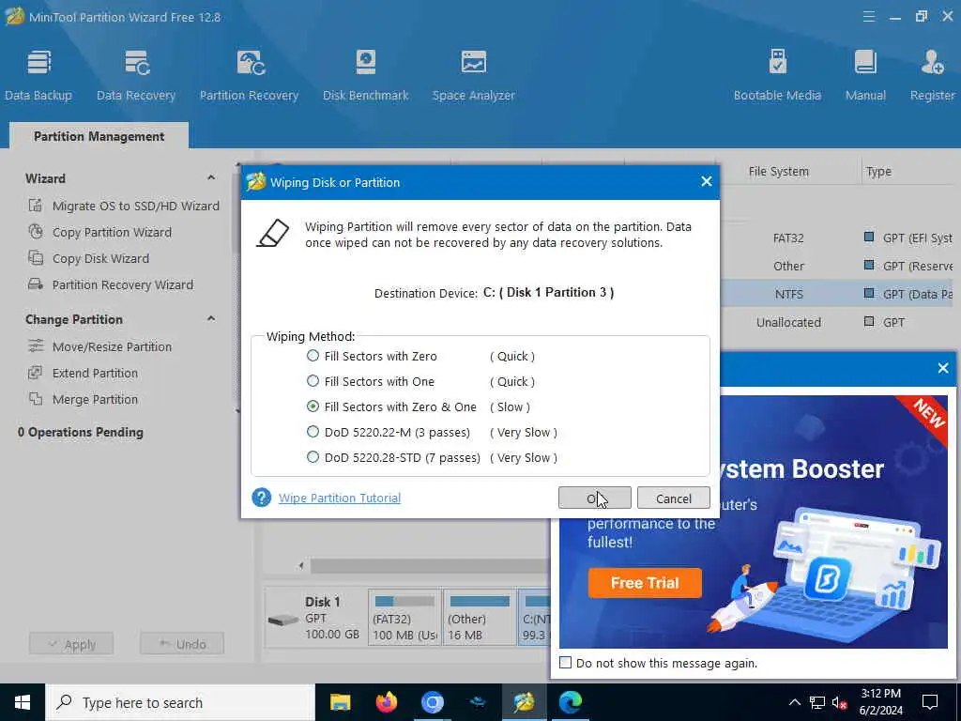Check Do not show this message again
The height and width of the screenshot is (721, 961).
[566, 663]
